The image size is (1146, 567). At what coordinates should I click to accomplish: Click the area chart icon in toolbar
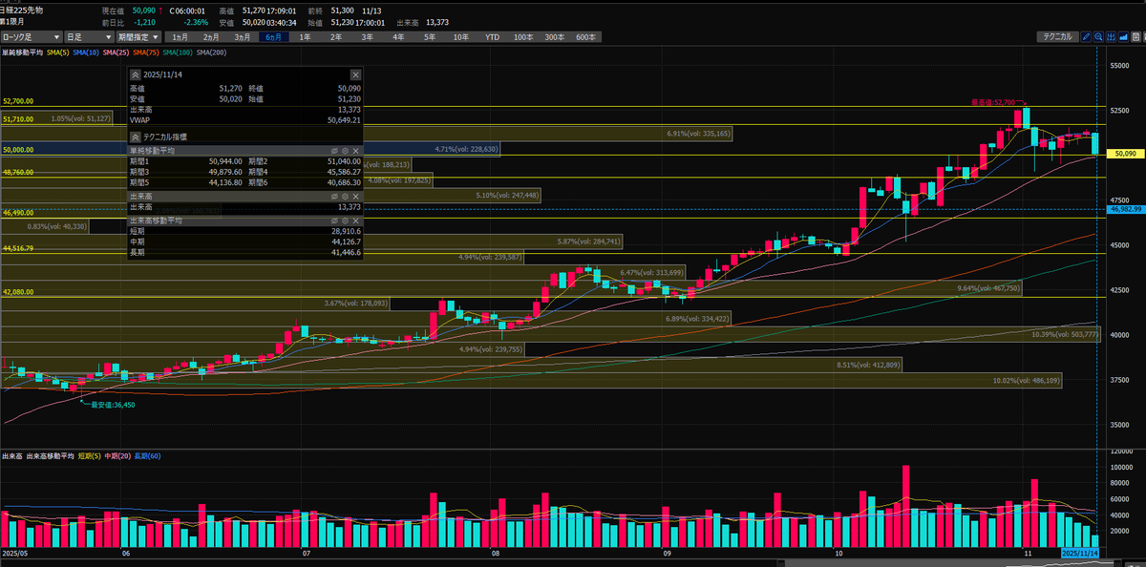[x=1124, y=37]
